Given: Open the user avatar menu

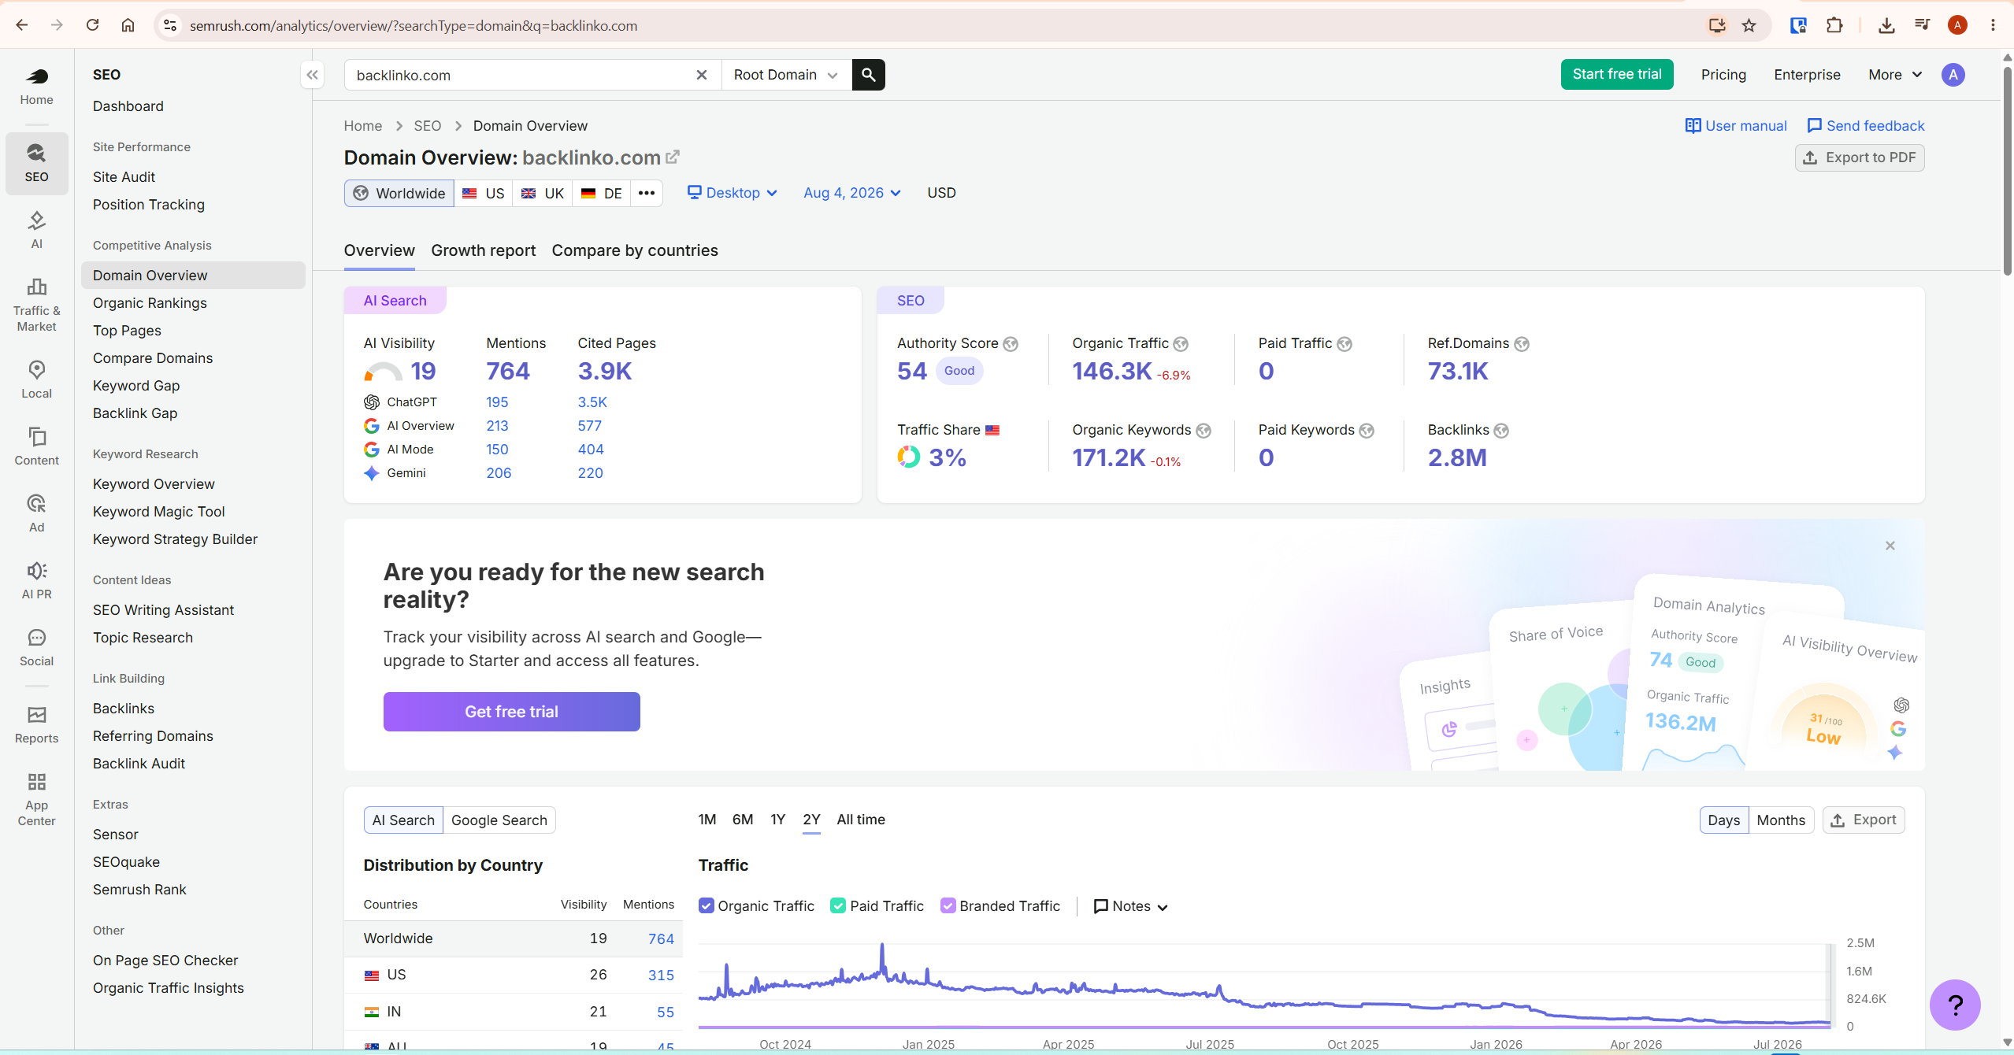Looking at the screenshot, I should point(1953,75).
